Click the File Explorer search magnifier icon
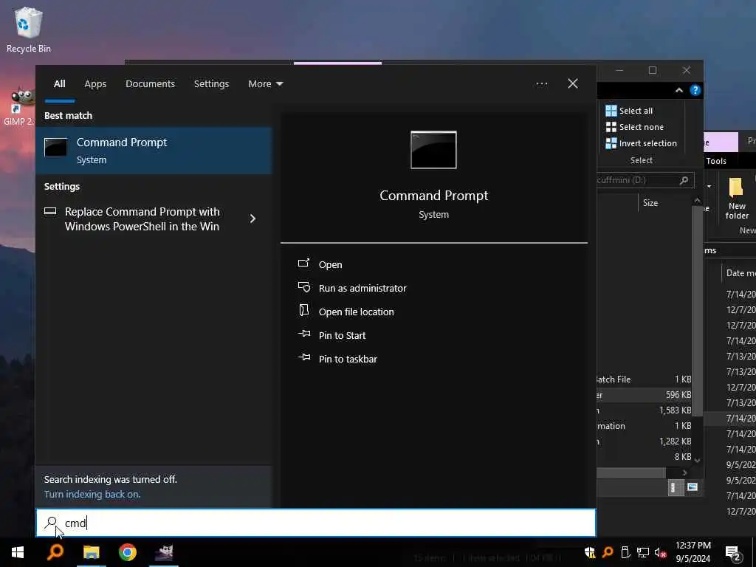 [x=684, y=180]
